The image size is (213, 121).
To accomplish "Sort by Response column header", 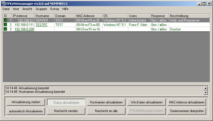I will (x=160, y=16).
